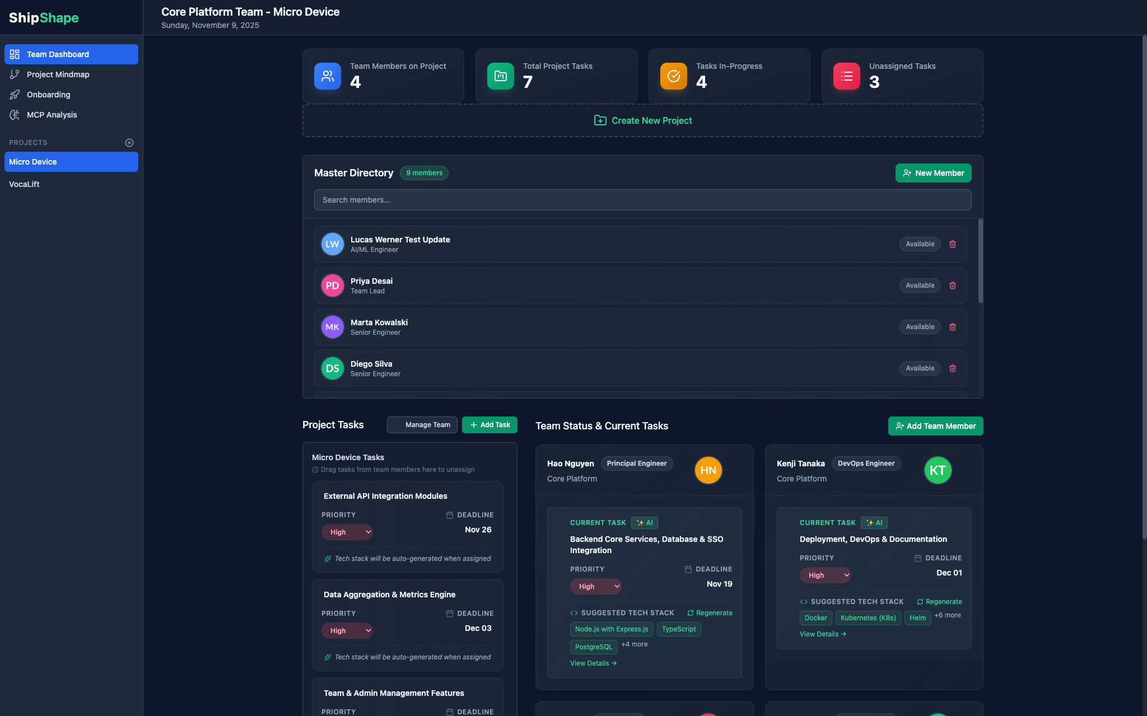Viewport: 1147px width, 716px height.
Task: Click the New Member button
Action: pyautogui.click(x=933, y=173)
